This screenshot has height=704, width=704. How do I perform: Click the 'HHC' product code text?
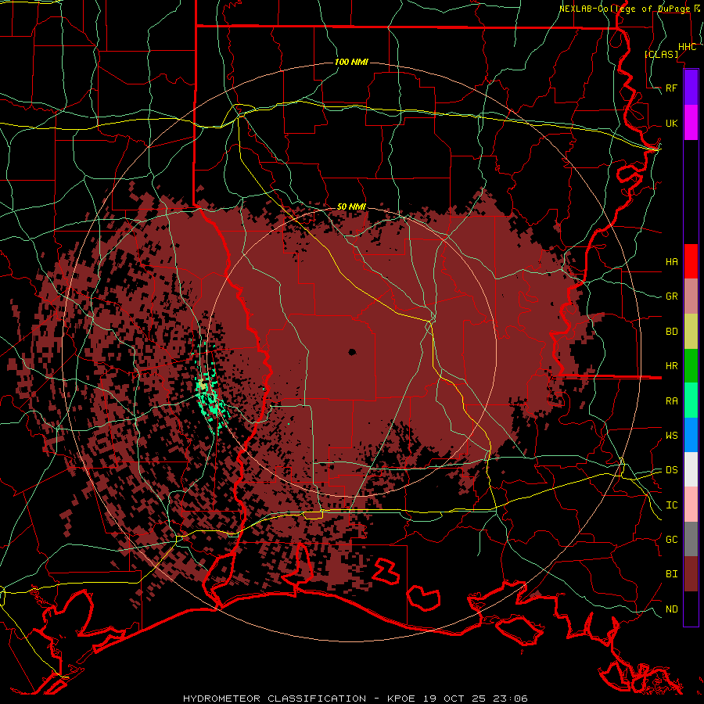[x=687, y=47]
